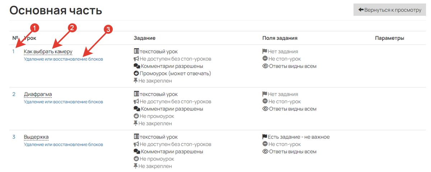The height and width of the screenshot is (172, 431).
Task: Toggle 'Не стоп-урок' for Как выбрать камеру
Action: click(x=284, y=59)
